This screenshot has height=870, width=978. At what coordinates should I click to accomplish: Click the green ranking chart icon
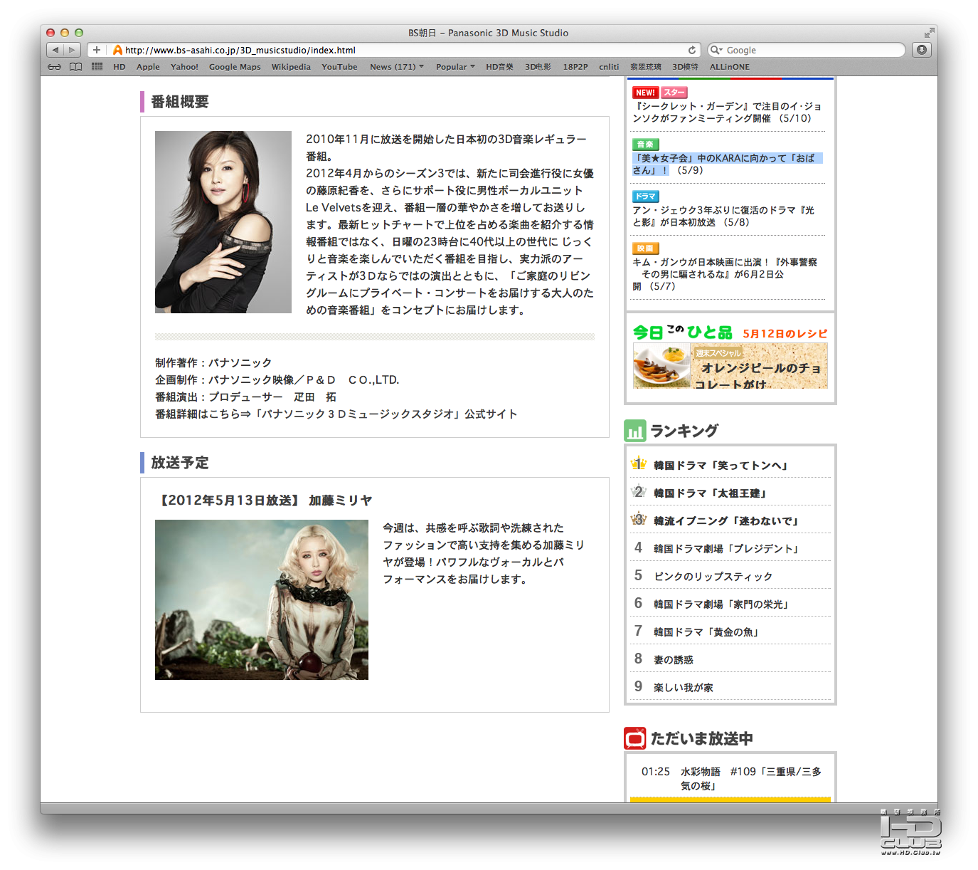tap(634, 431)
